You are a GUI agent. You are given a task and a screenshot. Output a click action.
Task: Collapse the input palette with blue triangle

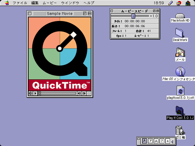pos(172,141)
